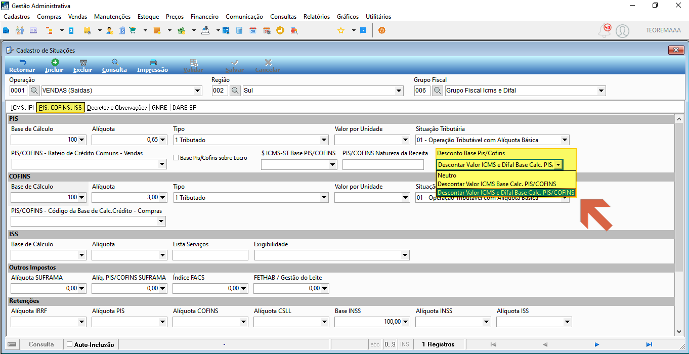Click the orange padlock toolbar icon
This screenshot has width=689, height=354.
click(280, 30)
